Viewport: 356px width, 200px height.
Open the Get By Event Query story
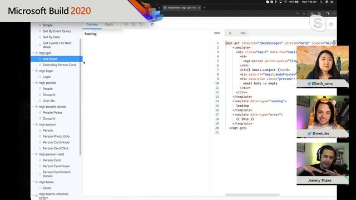(57, 31)
